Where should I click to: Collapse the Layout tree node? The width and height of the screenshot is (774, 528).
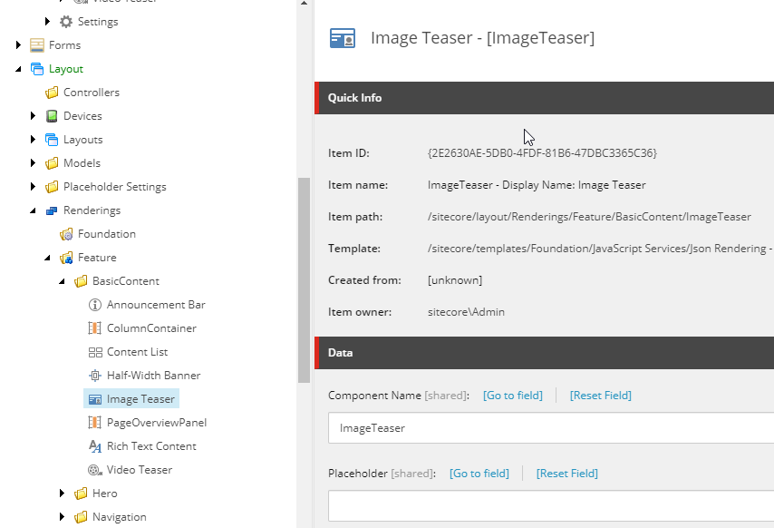point(18,69)
